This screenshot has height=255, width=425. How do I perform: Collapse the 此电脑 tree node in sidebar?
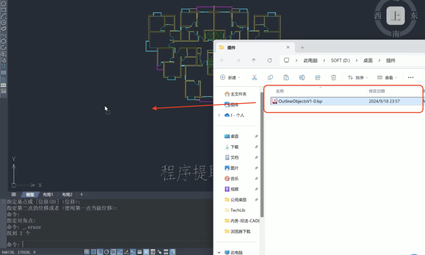click(x=219, y=252)
